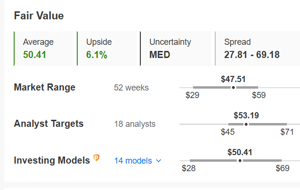Click the Uncertainty MED card
Image resolution: width=300 pixels, height=190 pixels.
[x=176, y=49]
